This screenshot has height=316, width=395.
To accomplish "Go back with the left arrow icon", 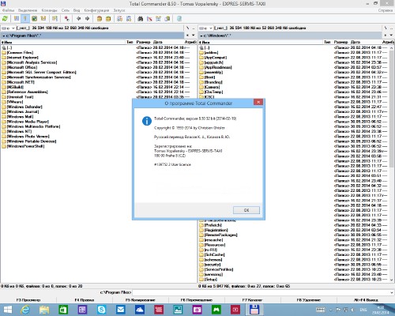I will (78, 18).
